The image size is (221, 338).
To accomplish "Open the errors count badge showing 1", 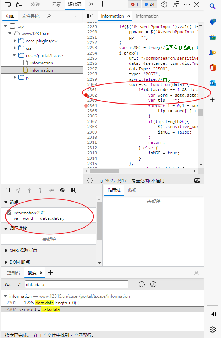I will (x=135, y=4).
